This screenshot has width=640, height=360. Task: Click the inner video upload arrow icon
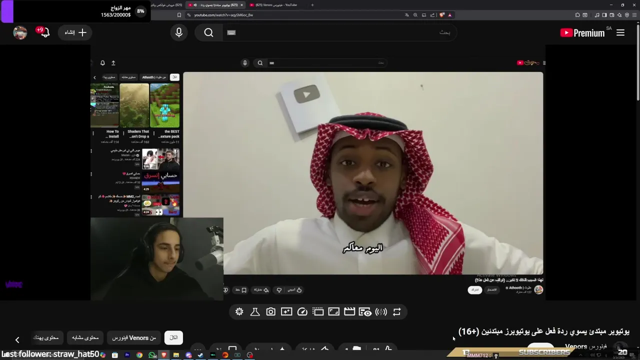(x=113, y=63)
